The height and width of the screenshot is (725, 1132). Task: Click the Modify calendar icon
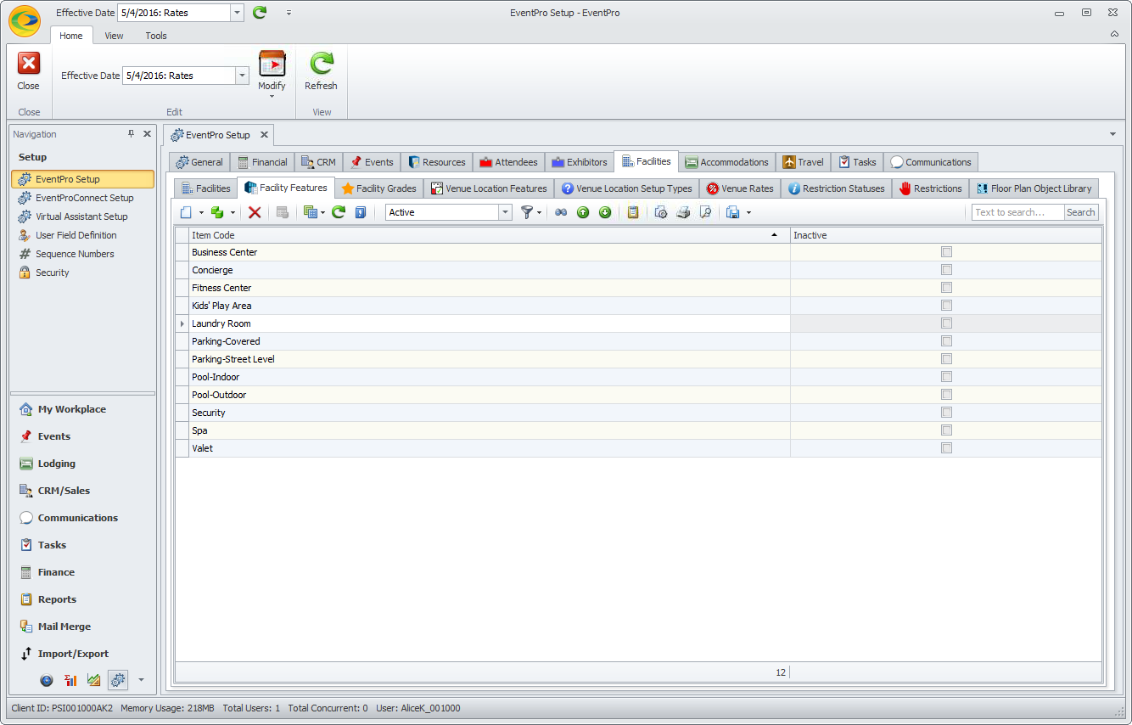point(272,64)
